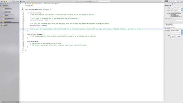
Task: Toggle UnitTestIssue target membership checkbox
Action: (x=165, y=24)
